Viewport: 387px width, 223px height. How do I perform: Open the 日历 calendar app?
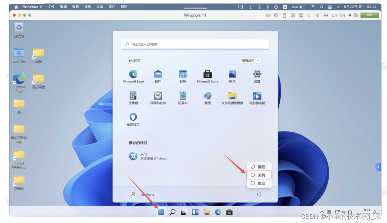click(183, 76)
